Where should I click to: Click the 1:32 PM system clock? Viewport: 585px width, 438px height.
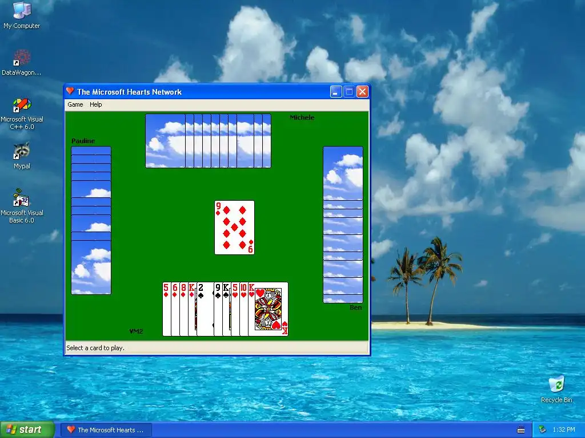(564, 430)
